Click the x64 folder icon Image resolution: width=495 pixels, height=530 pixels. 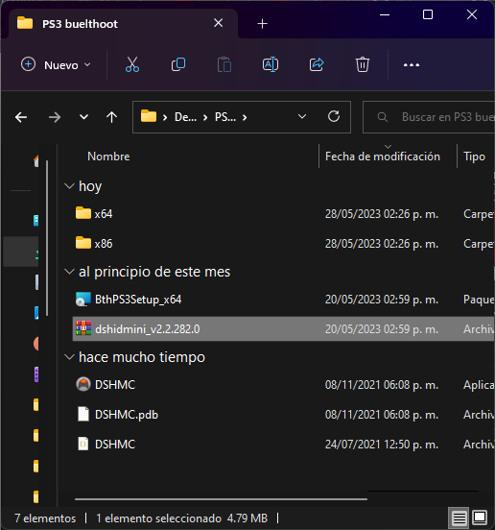click(83, 213)
